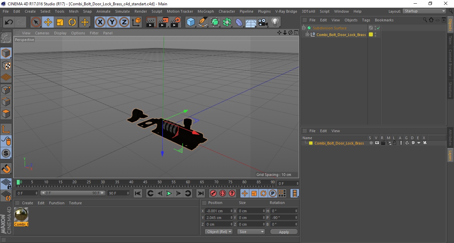The height and width of the screenshot is (243, 454).
Task: Open the MoGraph menu
Action: 206,11
